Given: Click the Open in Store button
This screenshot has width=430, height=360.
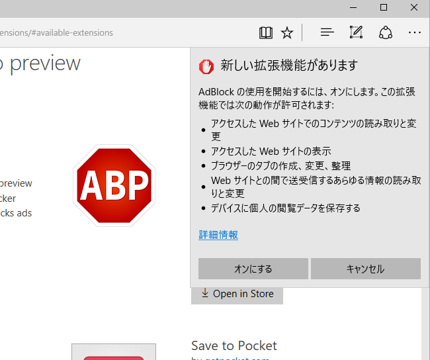Looking at the screenshot, I should click(237, 295).
